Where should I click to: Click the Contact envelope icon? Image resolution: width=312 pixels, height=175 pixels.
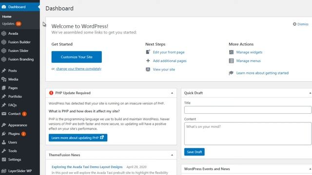[4, 114]
